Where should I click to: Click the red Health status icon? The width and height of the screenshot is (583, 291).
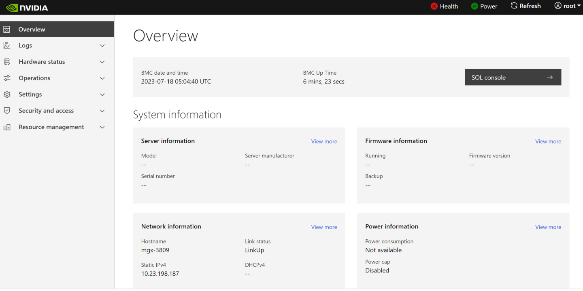(x=434, y=6)
